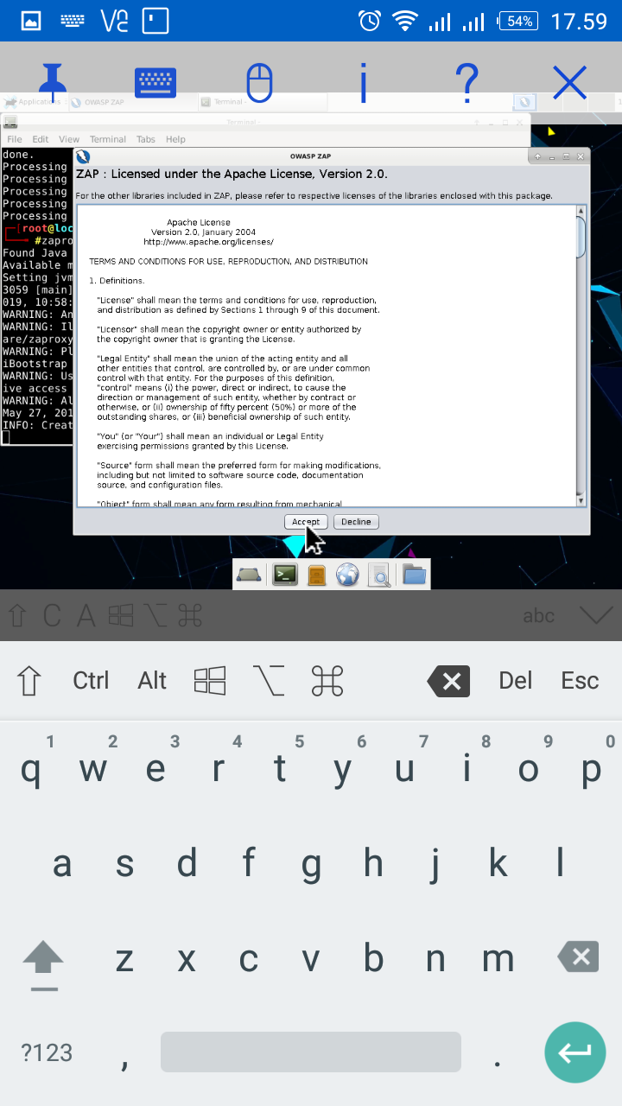The width and height of the screenshot is (622, 1106).
Task: Tap the p key
Action: 591,769
